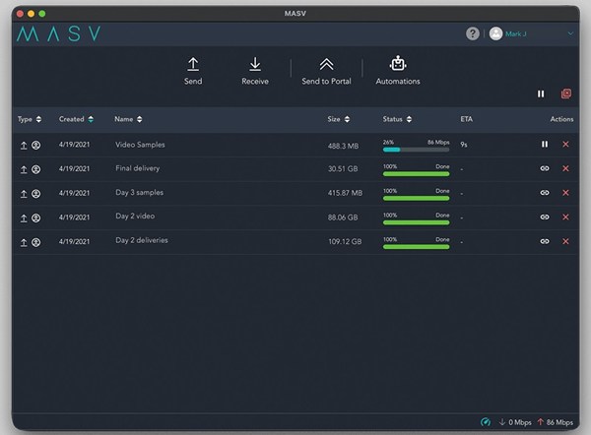Sort the list by Type column

click(30, 119)
